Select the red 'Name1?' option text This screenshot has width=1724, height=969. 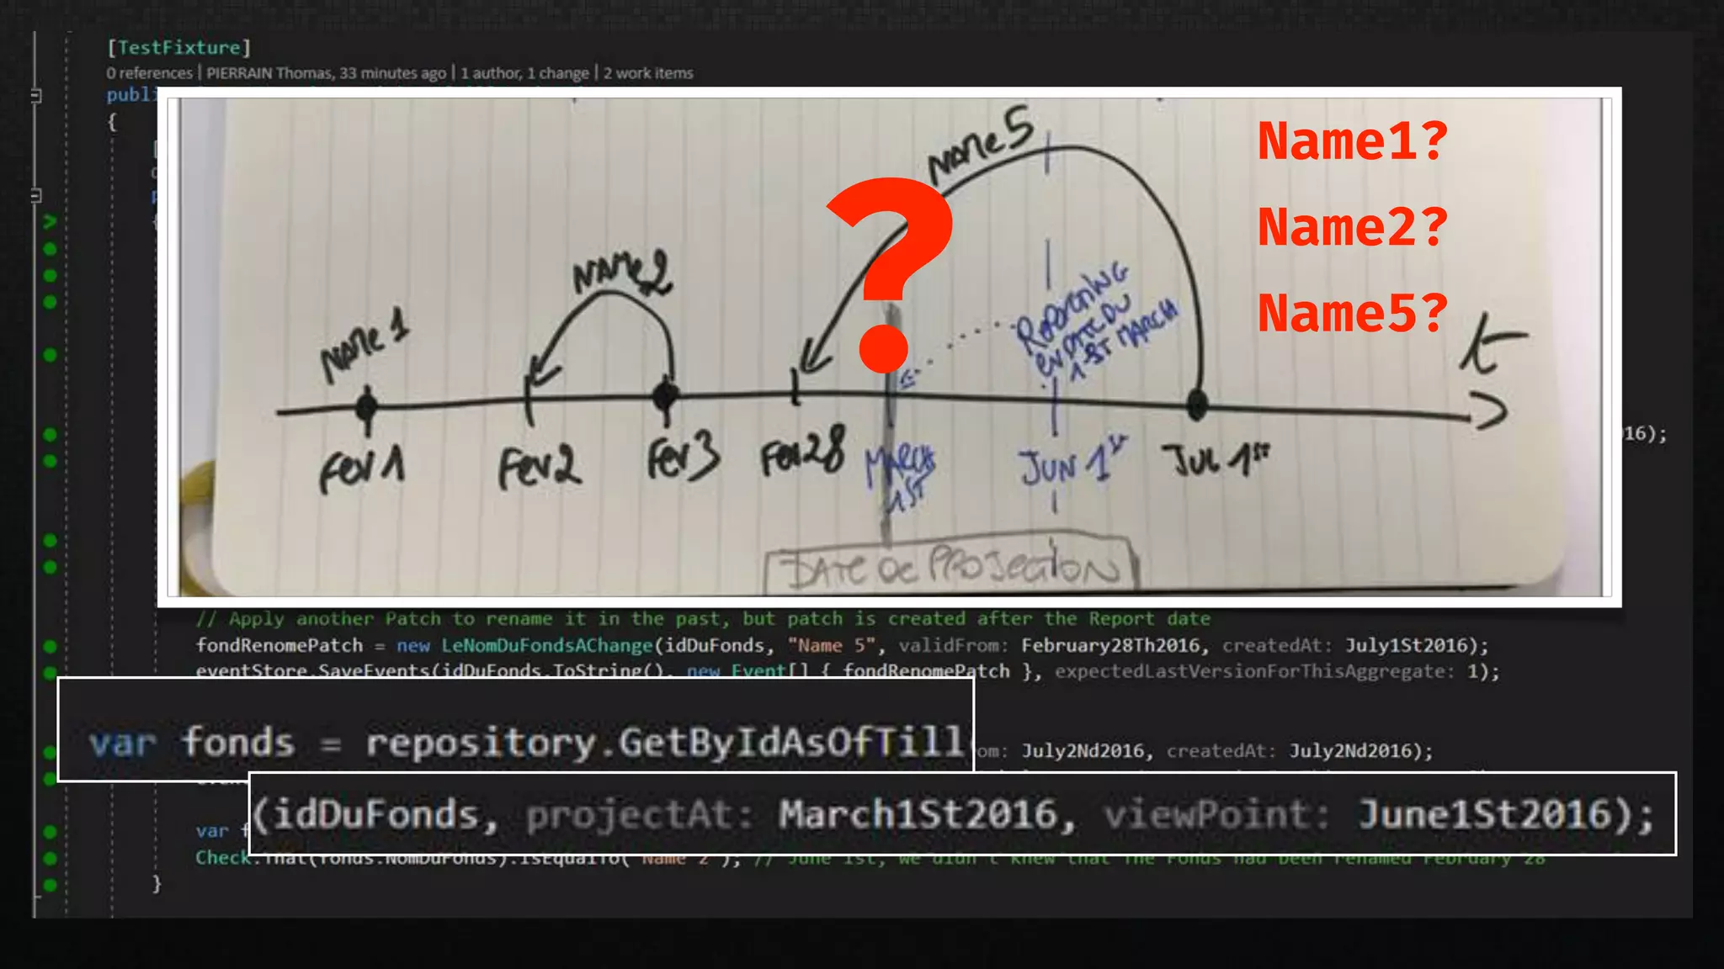click(x=1352, y=140)
